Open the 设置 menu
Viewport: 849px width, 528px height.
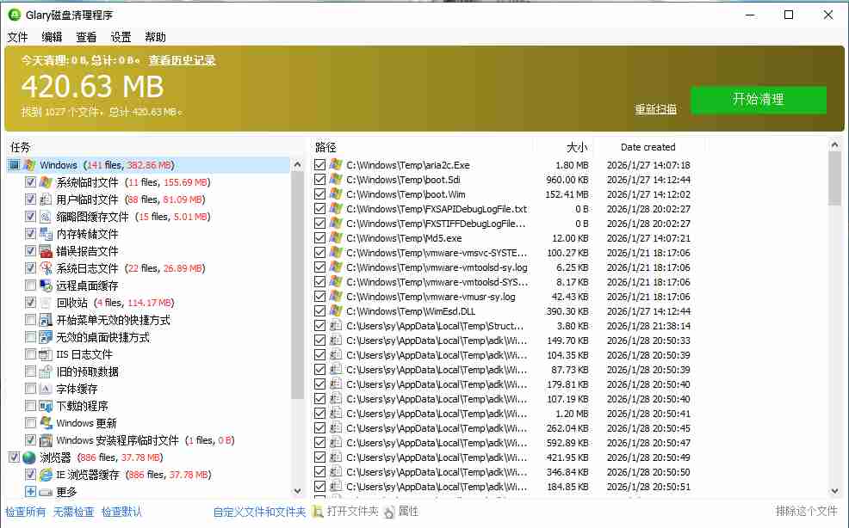(121, 37)
